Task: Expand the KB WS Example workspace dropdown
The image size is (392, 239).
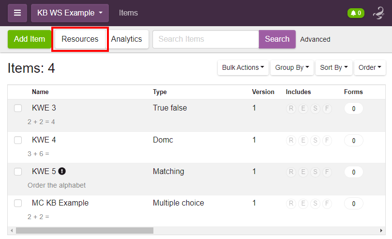Action: click(70, 13)
